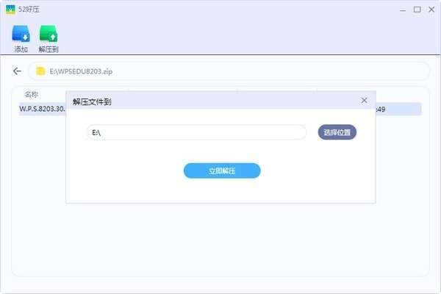Close the 52好压 main window
This screenshot has width=441, height=294.
[431, 10]
